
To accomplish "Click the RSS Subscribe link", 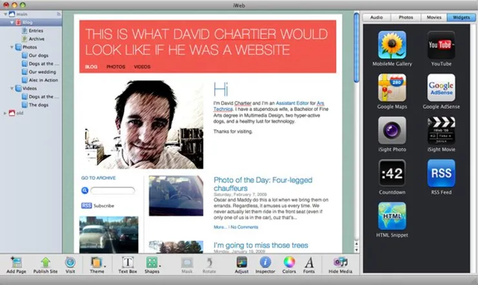I will point(98,206).
